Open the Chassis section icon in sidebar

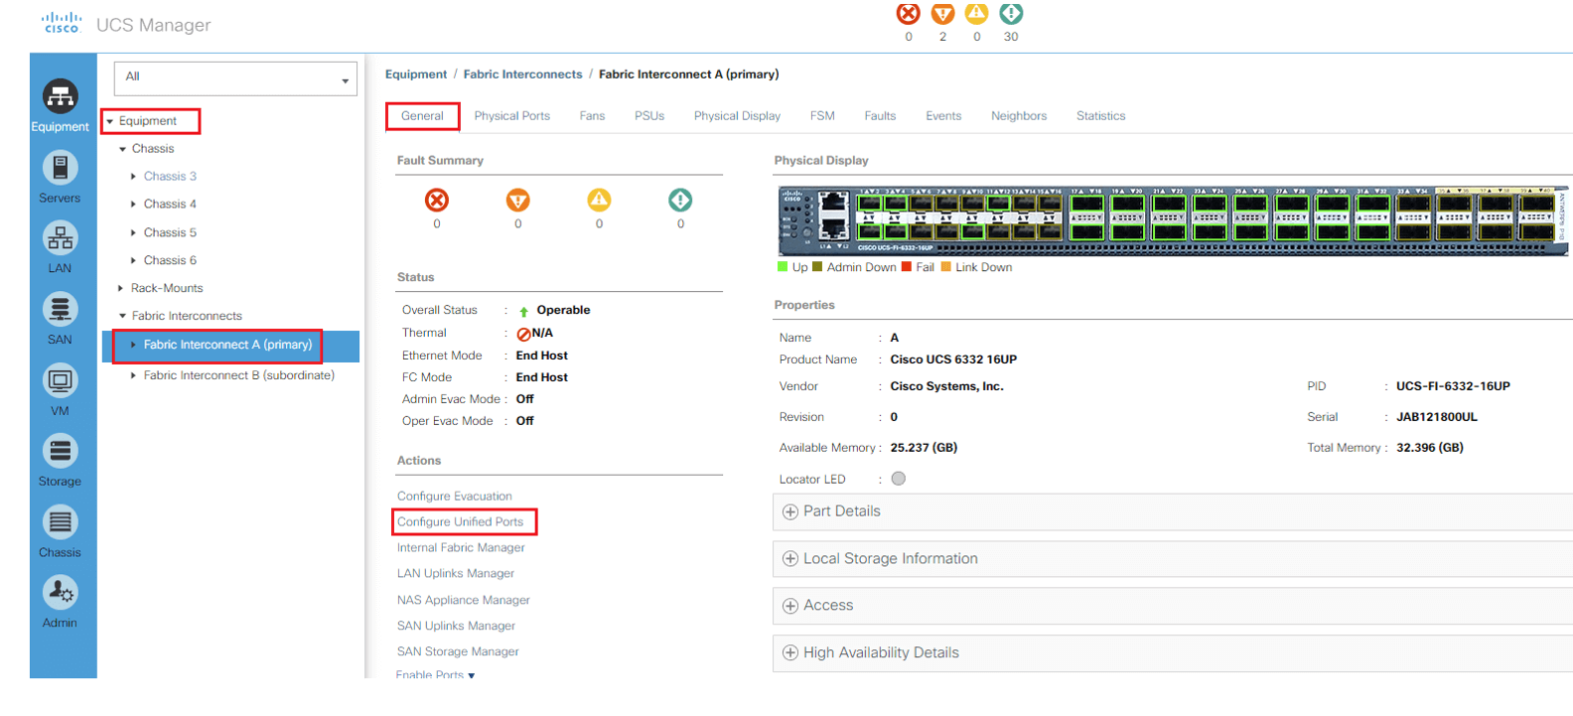pyautogui.click(x=60, y=522)
